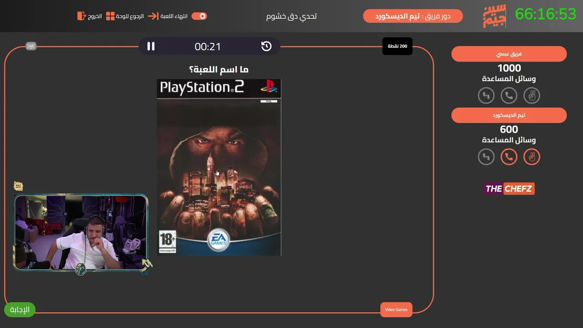Click the الخروج exit door icon
The width and height of the screenshot is (583, 328).
pyautogui.click(x=81, y=16)
